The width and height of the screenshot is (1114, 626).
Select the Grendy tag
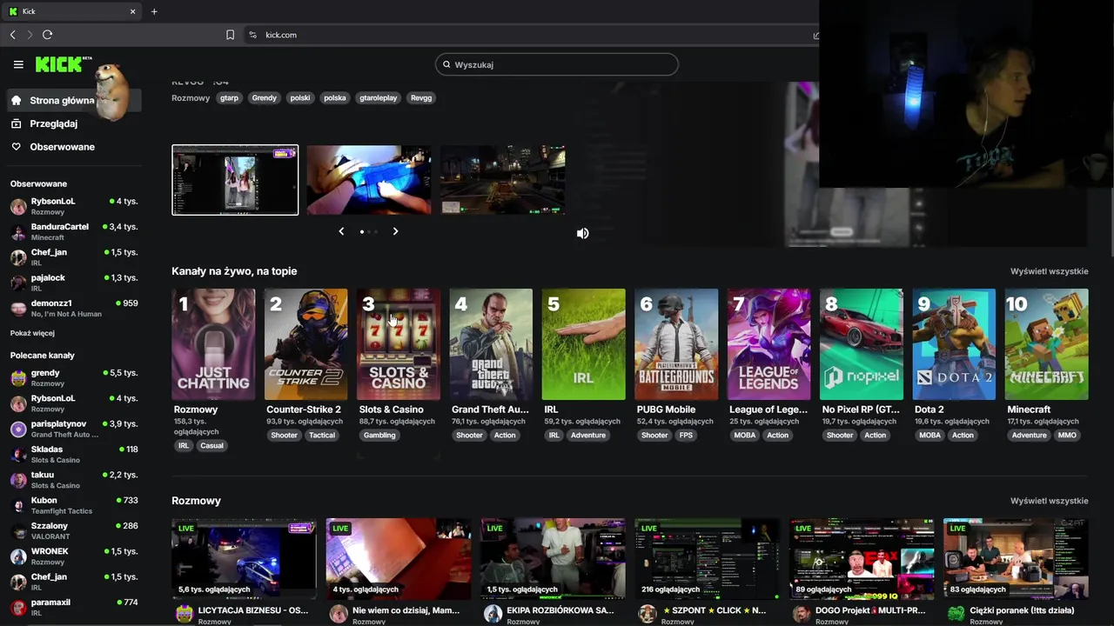[264, 98]
